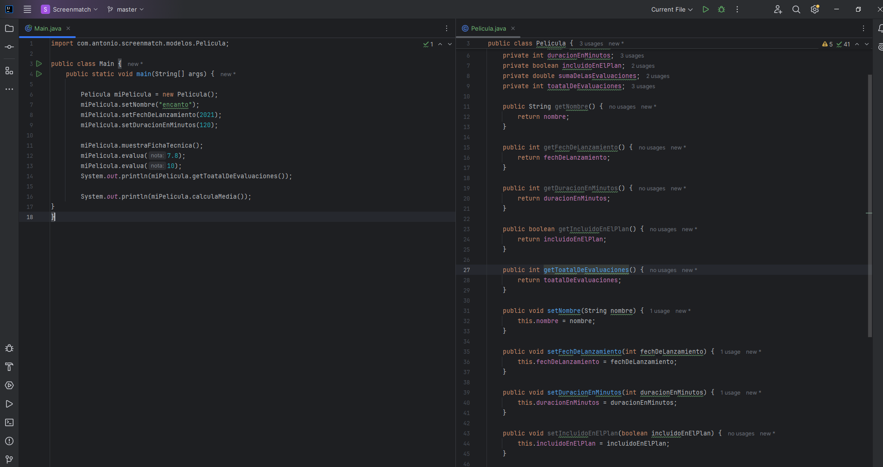The image size is (883, 467).
Task: Run Current File with green play button
Action: click(x=706, y=9)
